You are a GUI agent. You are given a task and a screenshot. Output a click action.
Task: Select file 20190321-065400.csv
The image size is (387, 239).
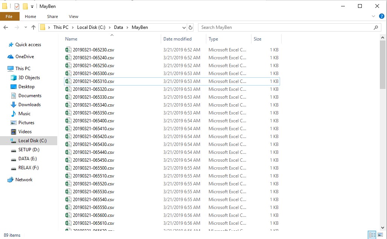tap(93, 121)
